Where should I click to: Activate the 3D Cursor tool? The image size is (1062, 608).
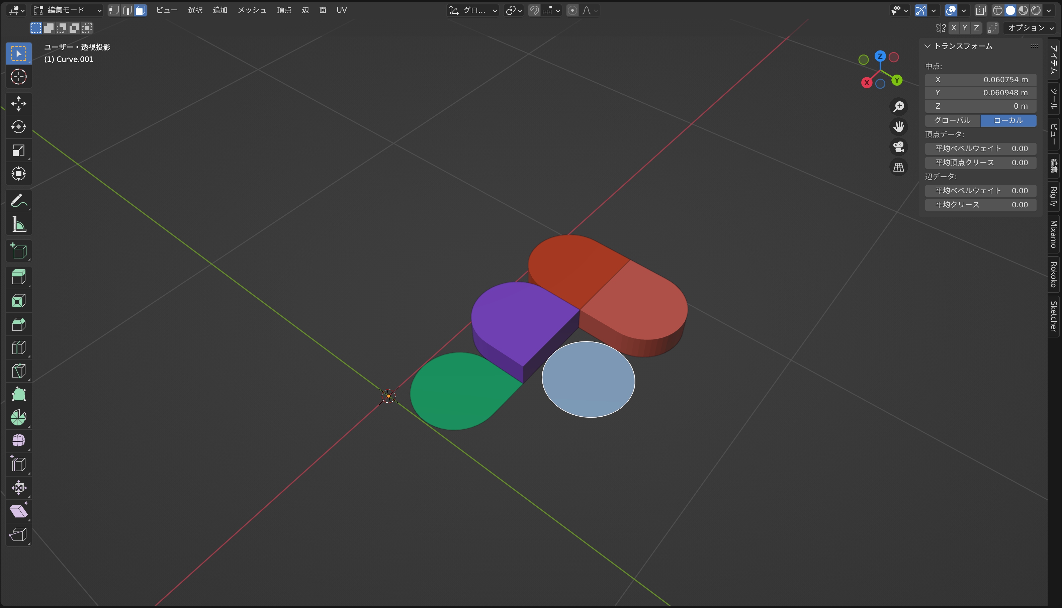[18, 77]
